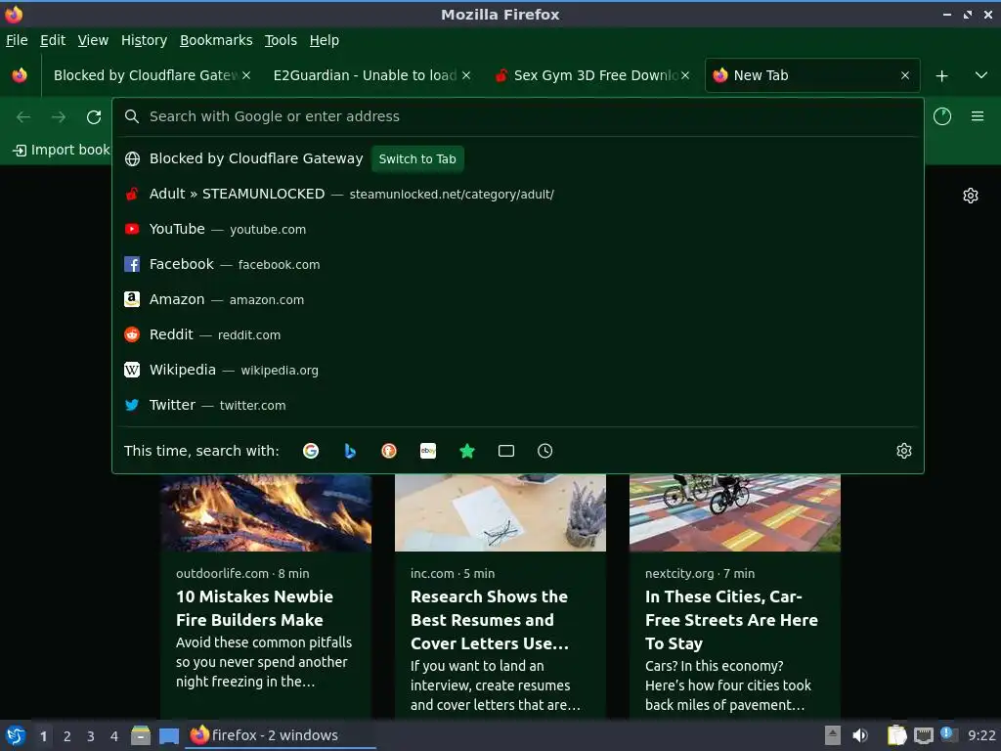This screenshot has width=1001, height=751.
Task: Search open tabs via tabs icon
Action: pos(506,451)
